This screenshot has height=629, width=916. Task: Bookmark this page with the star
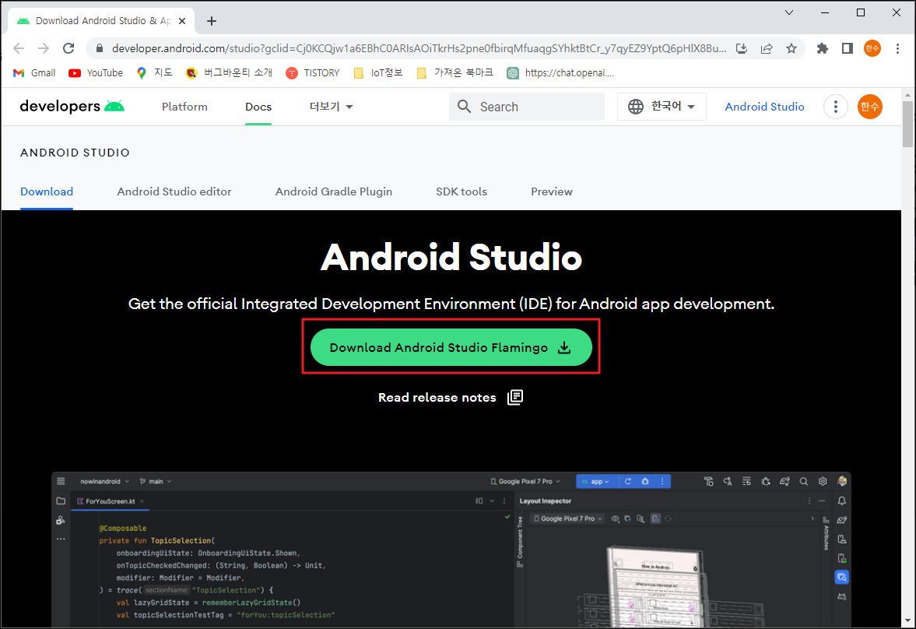coord(791,48)
